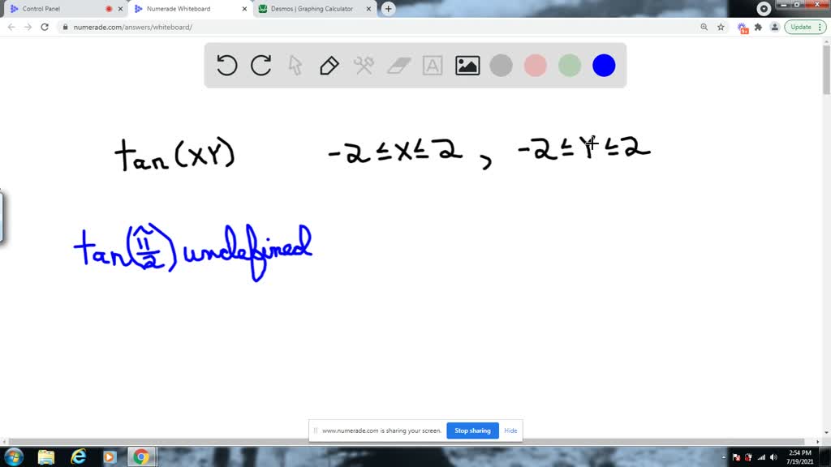Click the Redo arrow on the whiteboard toolbar
Image resolution: width=831 pixels, height=467 pixels.
click(x=260, y=65)
